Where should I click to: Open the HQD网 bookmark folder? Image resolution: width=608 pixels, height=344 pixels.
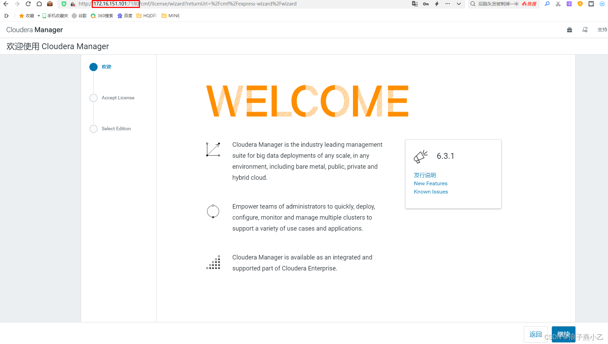[x=147, y=16]
